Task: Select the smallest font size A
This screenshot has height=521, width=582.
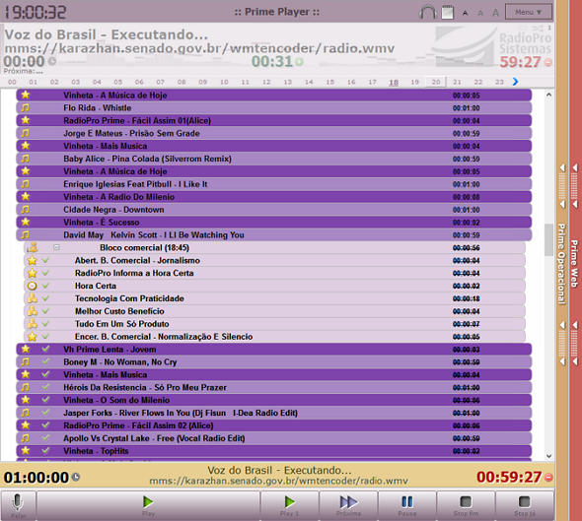Action: point(465,14)
